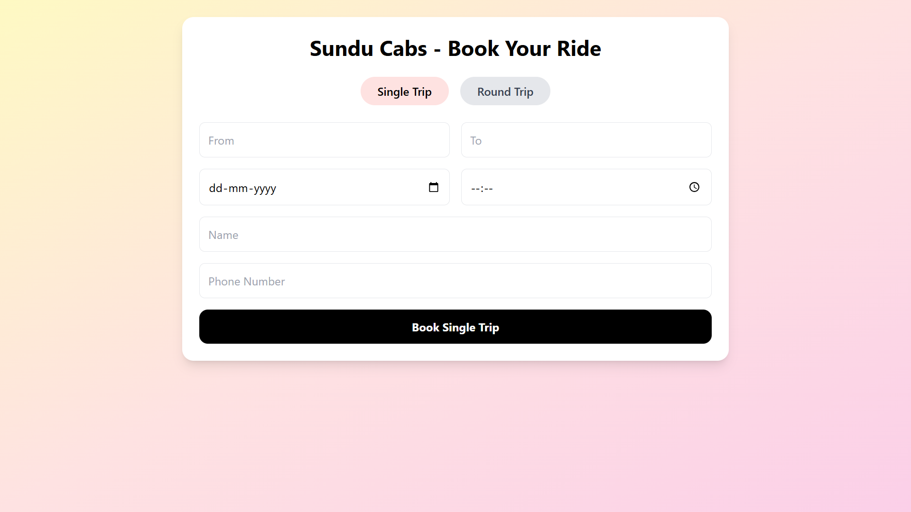Switch to the Single Trip tab
The height and width of the screenshot is (512, 911).
[404, 91]
